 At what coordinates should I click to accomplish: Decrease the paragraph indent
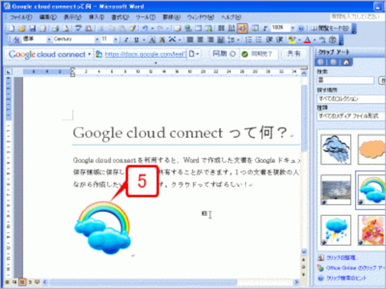[269, 39]
